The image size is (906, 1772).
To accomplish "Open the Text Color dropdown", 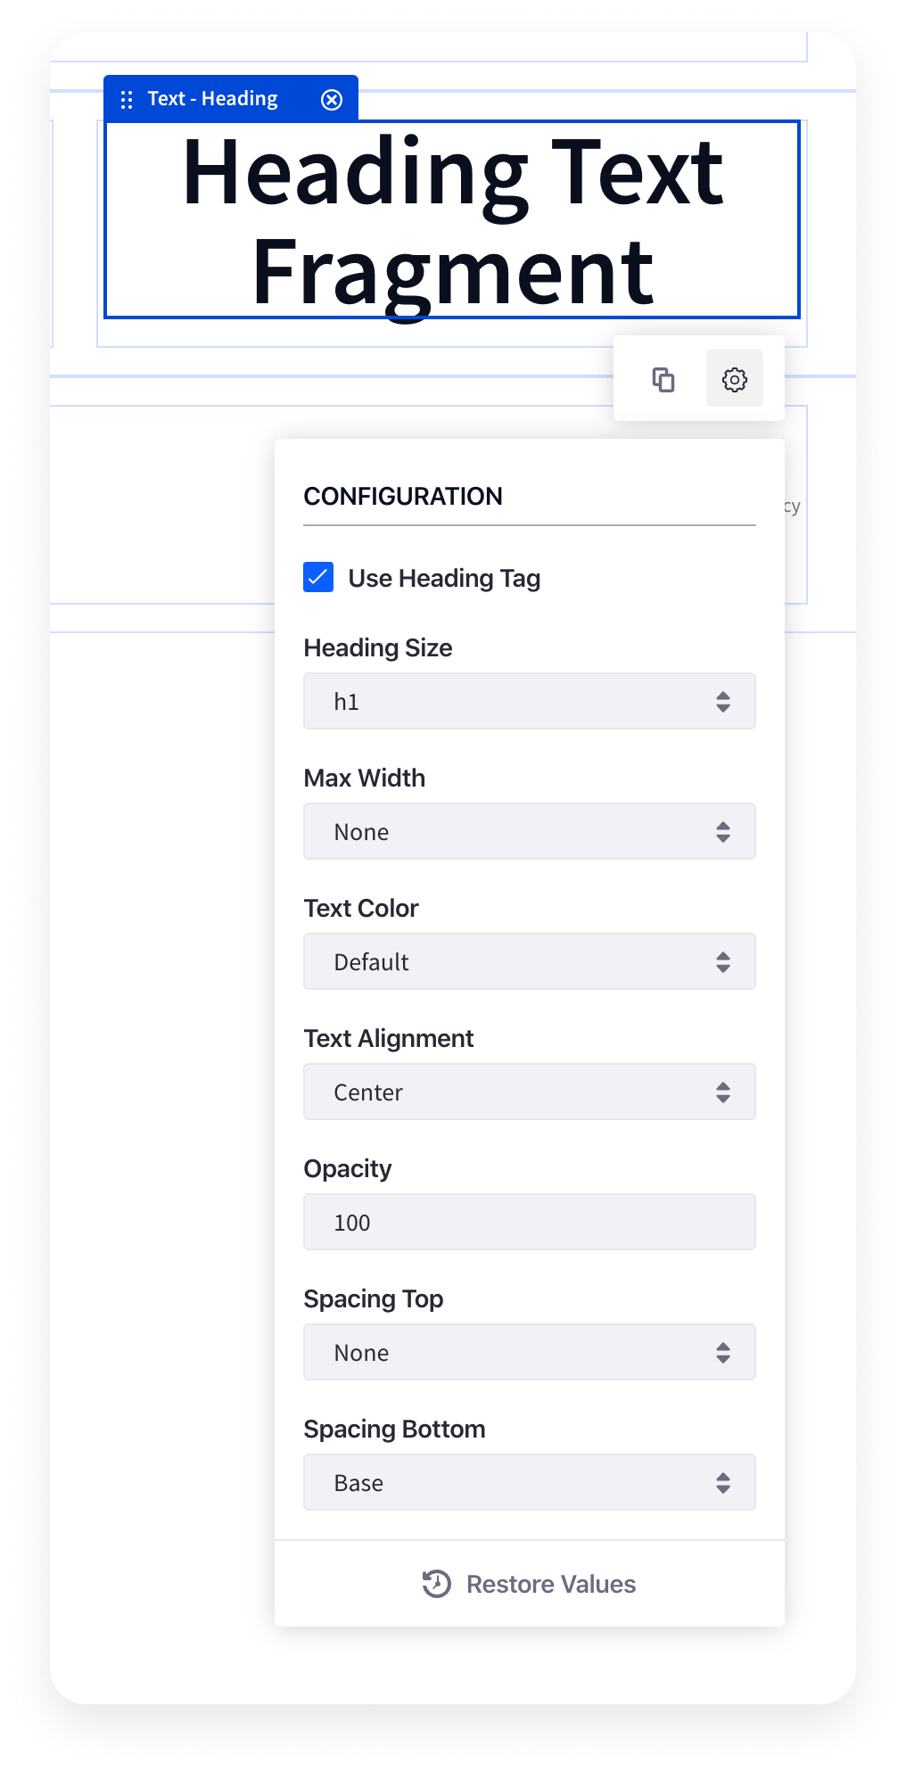I will 530,961.
